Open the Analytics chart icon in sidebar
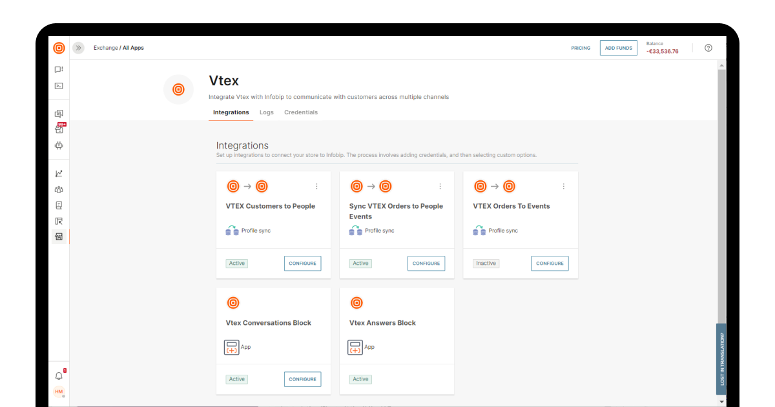 59,173
